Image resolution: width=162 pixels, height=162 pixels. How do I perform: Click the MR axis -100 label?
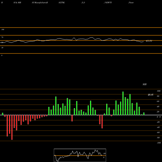158,143
